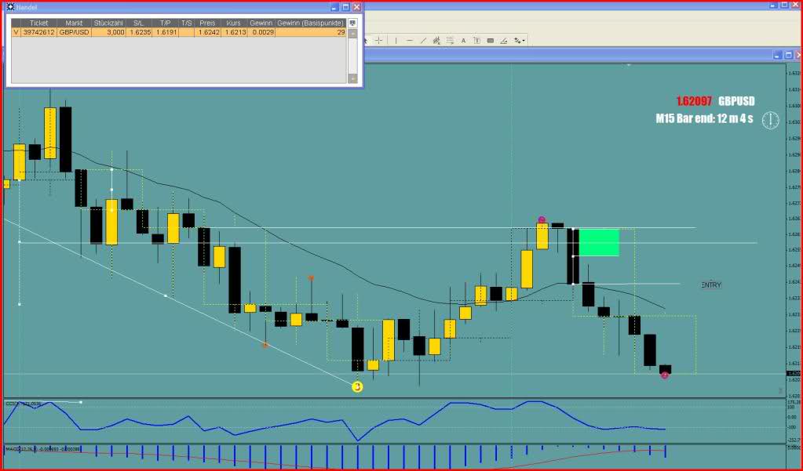Click the pink marker above the chart's right-hand peak candle
The image size is (803, 471).
pos(542,220)
